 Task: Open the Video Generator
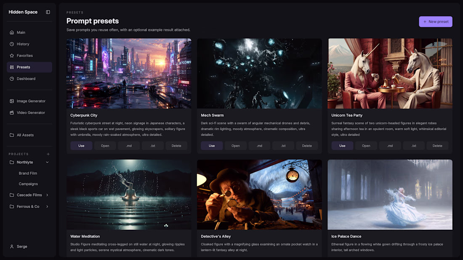click(29, 113)
